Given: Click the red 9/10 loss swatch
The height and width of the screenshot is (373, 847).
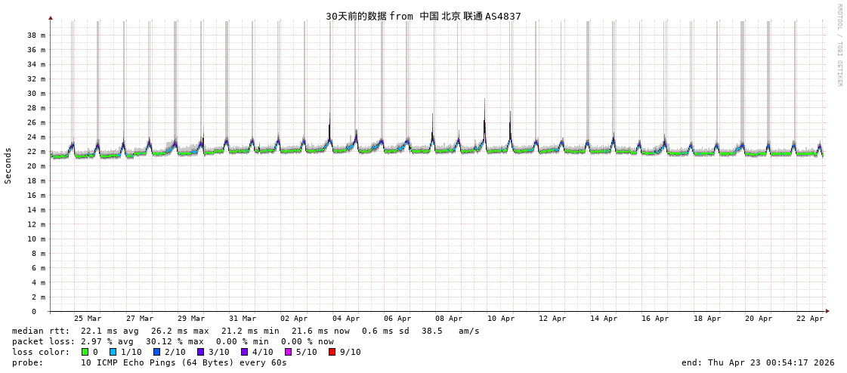Looking at the screenshot, I should (332, 352).
